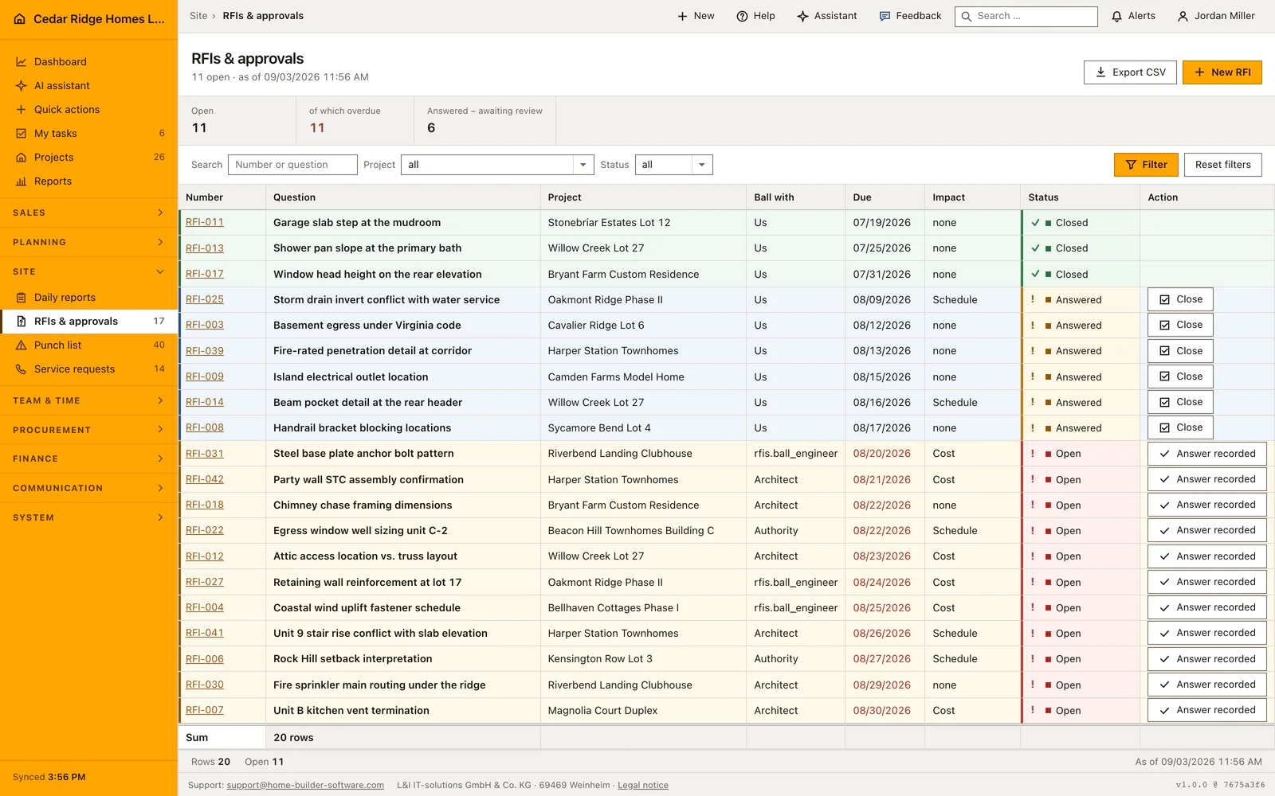The height and width of the screenshot is (796, 1275).
Task: Open the Jordan Miller user icon
Action: click(1183, 16)
